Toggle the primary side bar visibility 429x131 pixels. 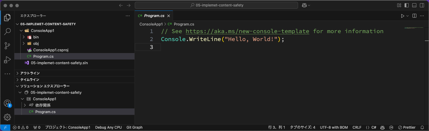(x=407, y=5)
